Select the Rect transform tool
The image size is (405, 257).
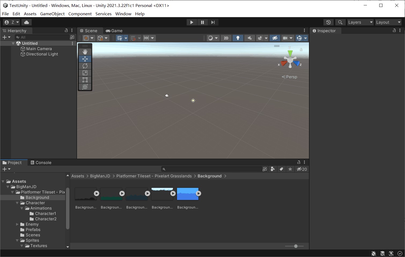[x=85, y=80]
